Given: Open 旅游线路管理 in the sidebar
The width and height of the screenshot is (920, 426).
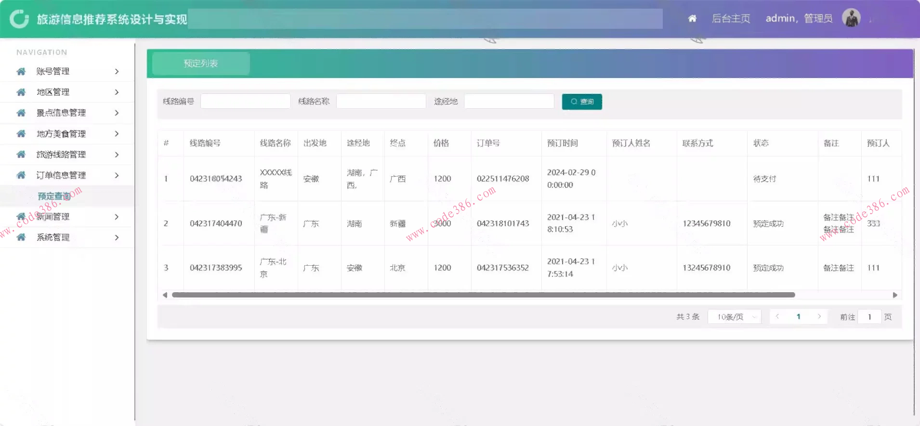Looking at the screenshot, I should (x=61, y=154).
